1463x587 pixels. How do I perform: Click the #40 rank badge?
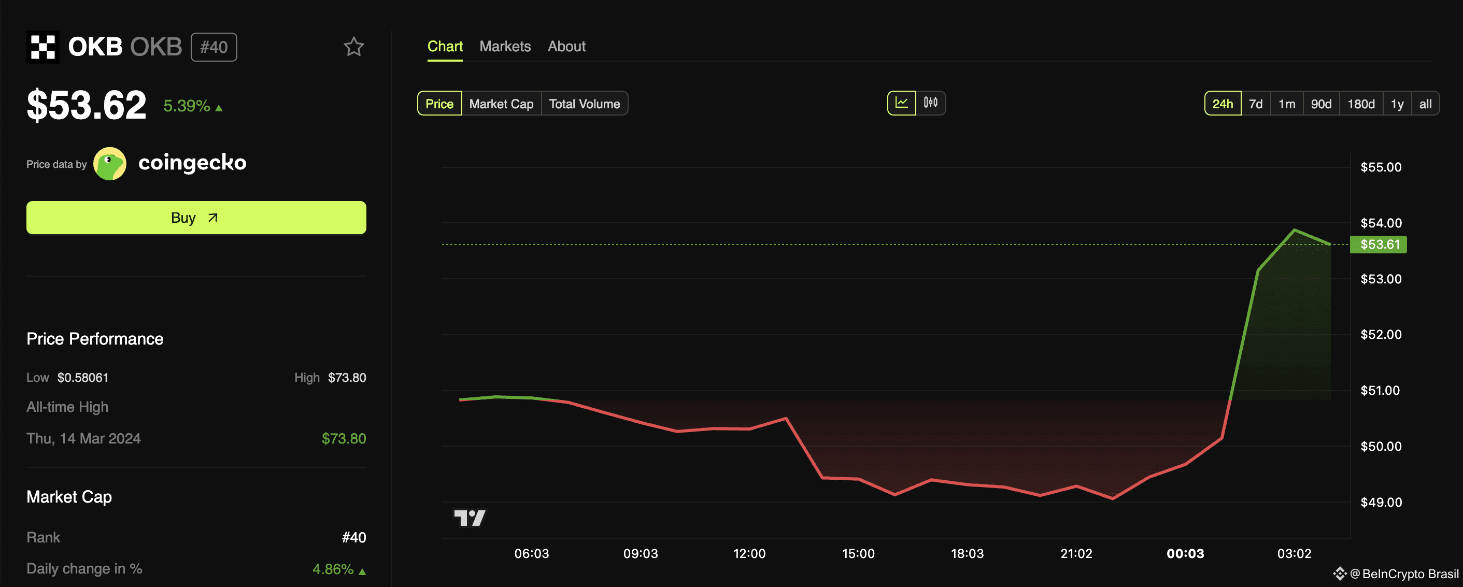coord(214,47)
